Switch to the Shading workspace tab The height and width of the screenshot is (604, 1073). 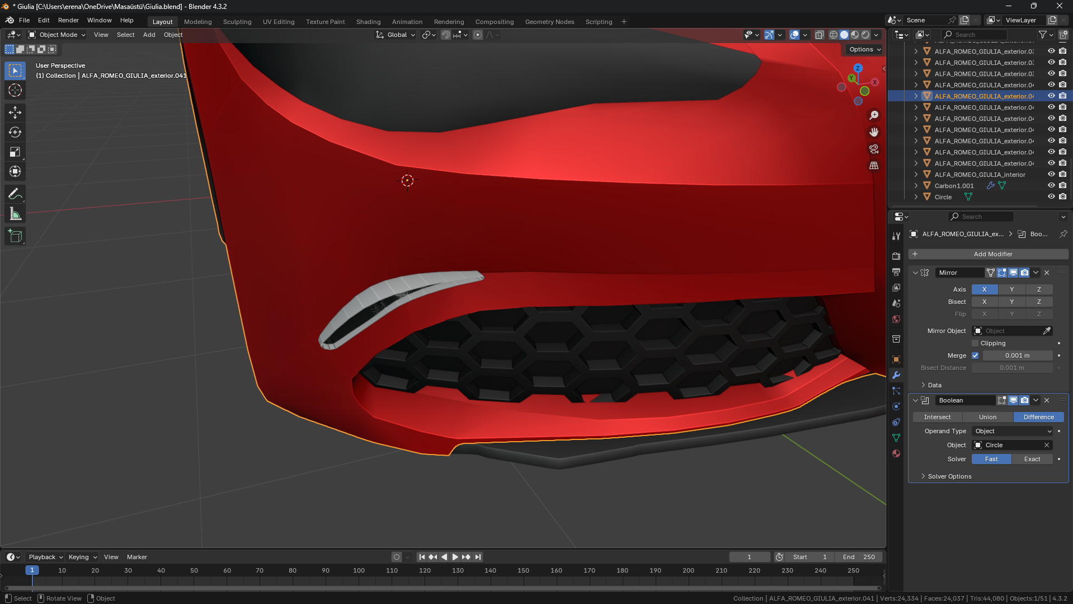point(368,22)
